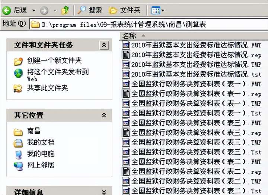
Task: Open 网上邻居 network places
Action: coord(41,165)
